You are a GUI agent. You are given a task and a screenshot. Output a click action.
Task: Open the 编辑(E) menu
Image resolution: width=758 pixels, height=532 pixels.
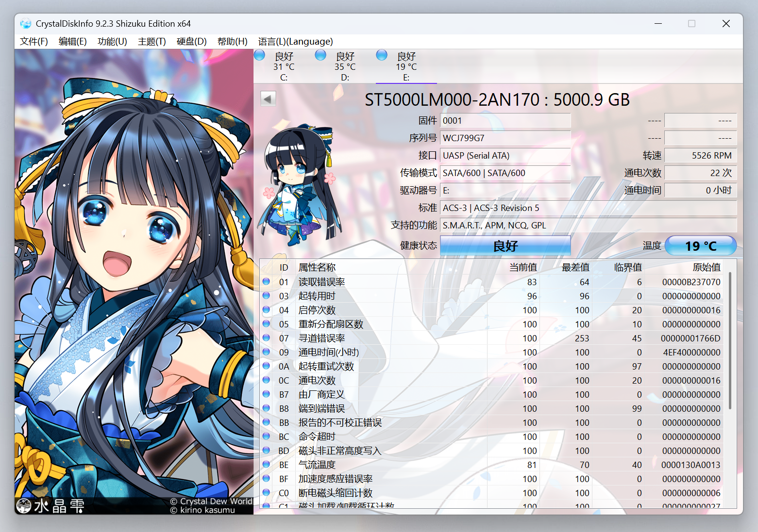pos(73,41)
